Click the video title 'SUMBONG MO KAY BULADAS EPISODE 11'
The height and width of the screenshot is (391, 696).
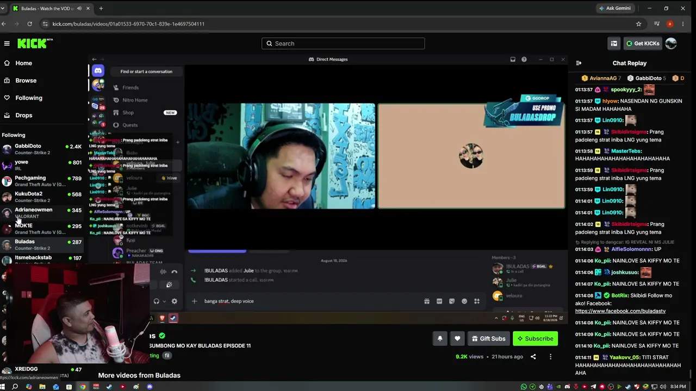point(200,346)
